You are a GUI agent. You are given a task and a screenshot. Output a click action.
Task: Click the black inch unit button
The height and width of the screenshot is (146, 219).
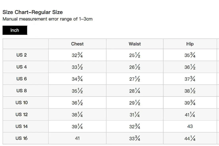pyautogui.click(x=15, y=31)
